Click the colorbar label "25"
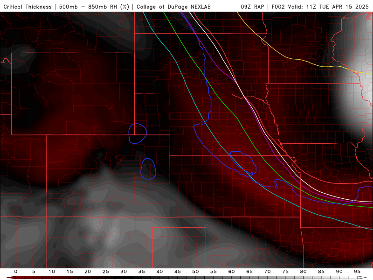373x280 pixels. pos(106,272)
